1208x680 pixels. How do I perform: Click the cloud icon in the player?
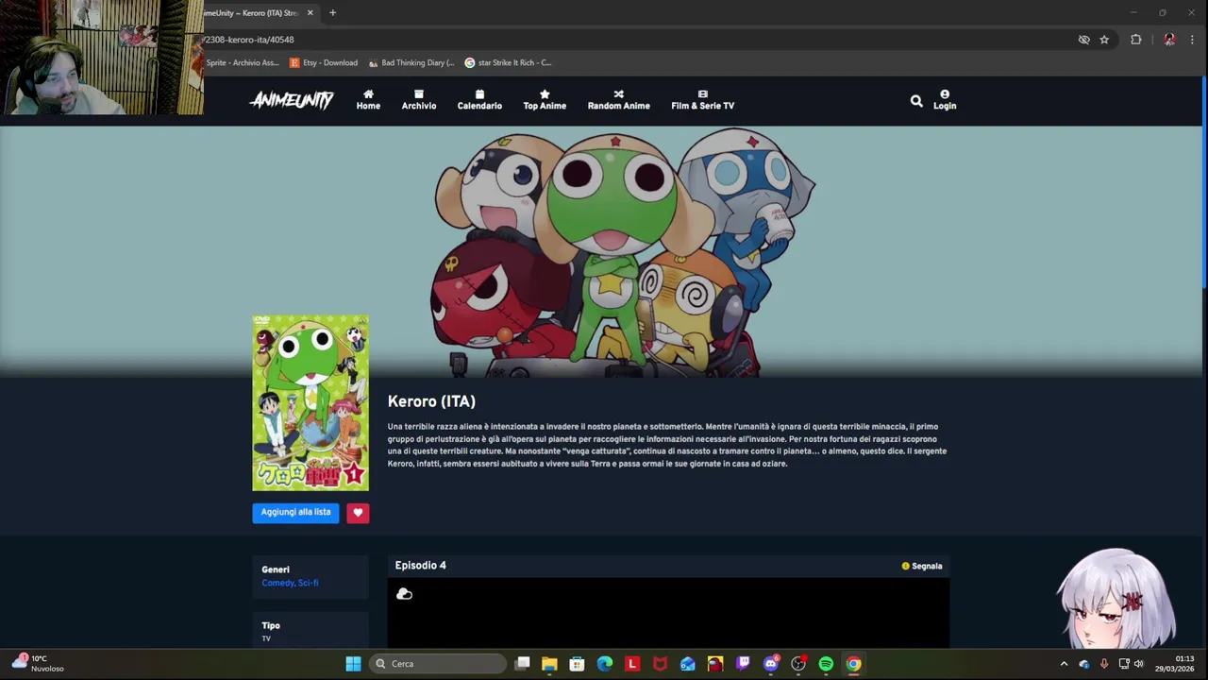pos(404,594)
